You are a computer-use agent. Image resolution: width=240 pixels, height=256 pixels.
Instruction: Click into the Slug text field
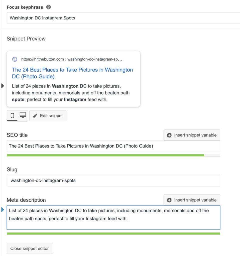coord(113,180)
